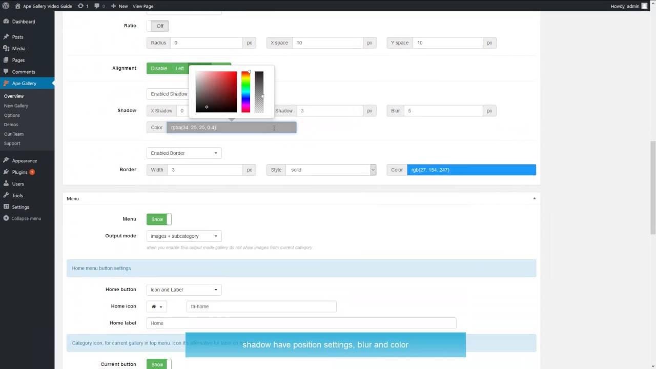The height and width of the screenshot is (369, 656).
Task: Toggle the Current button Show switch
Action: point(159,364)
